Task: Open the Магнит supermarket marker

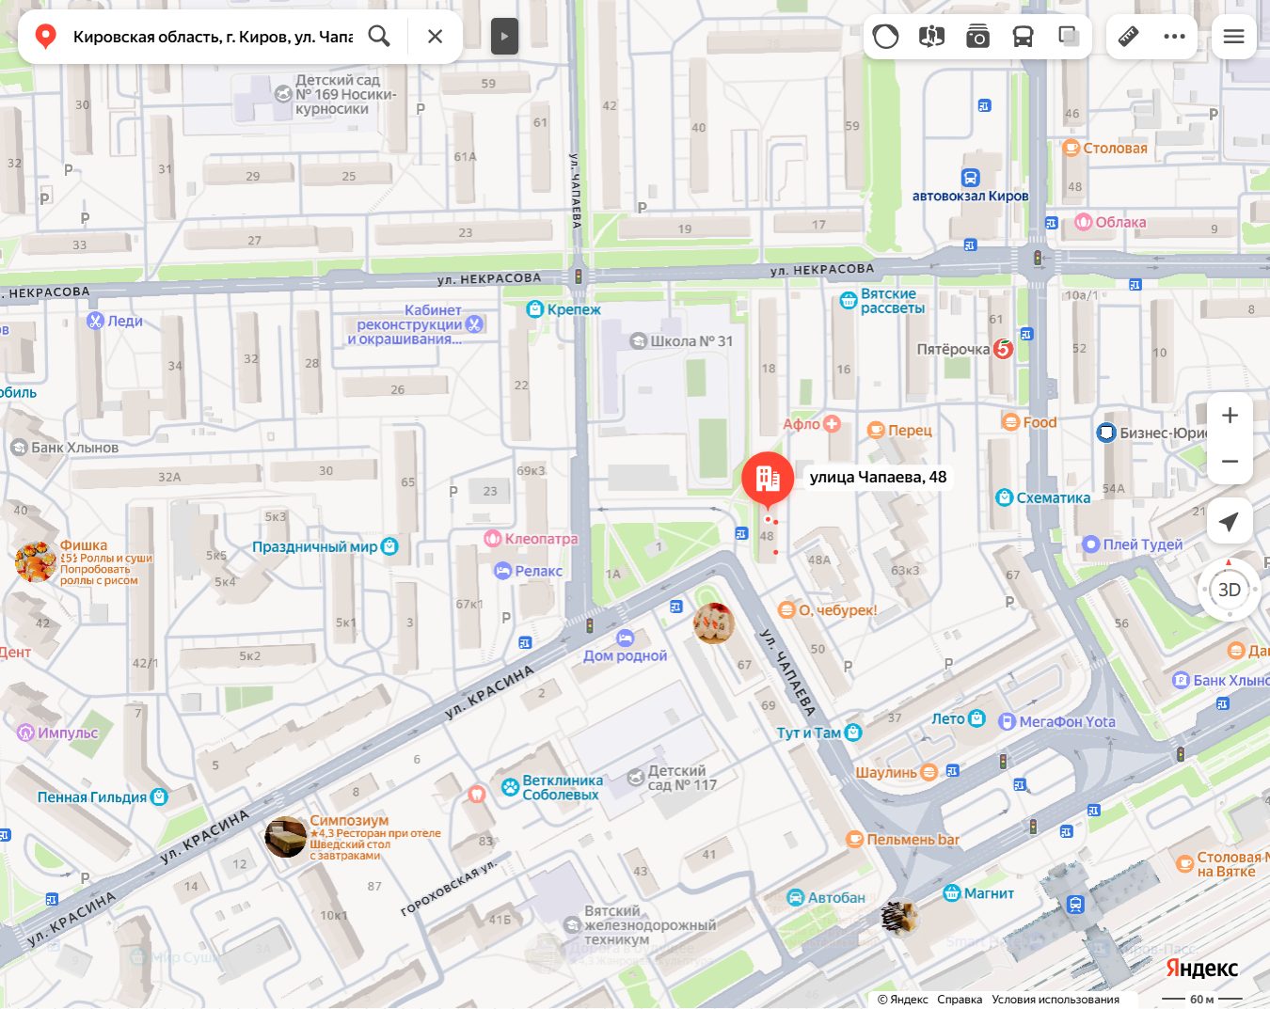Action: 952,893
